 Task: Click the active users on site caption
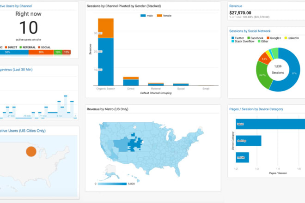(x=28, y=40)
